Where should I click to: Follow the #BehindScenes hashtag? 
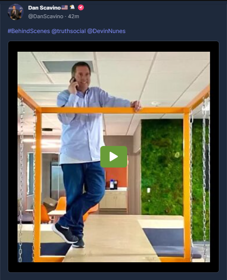[29, 31]
